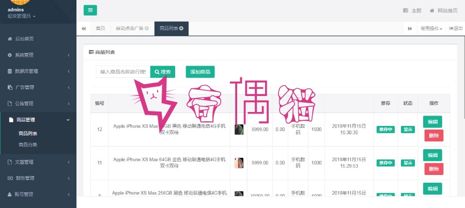Viewport: 465px width, 208px height.
Task: Toggle sidebar with hamburger menu button
Action: click(x=90, y=10)
